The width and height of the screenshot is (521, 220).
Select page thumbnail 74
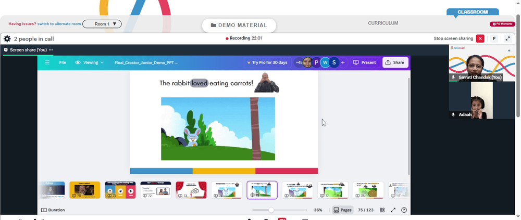[226, 190]
